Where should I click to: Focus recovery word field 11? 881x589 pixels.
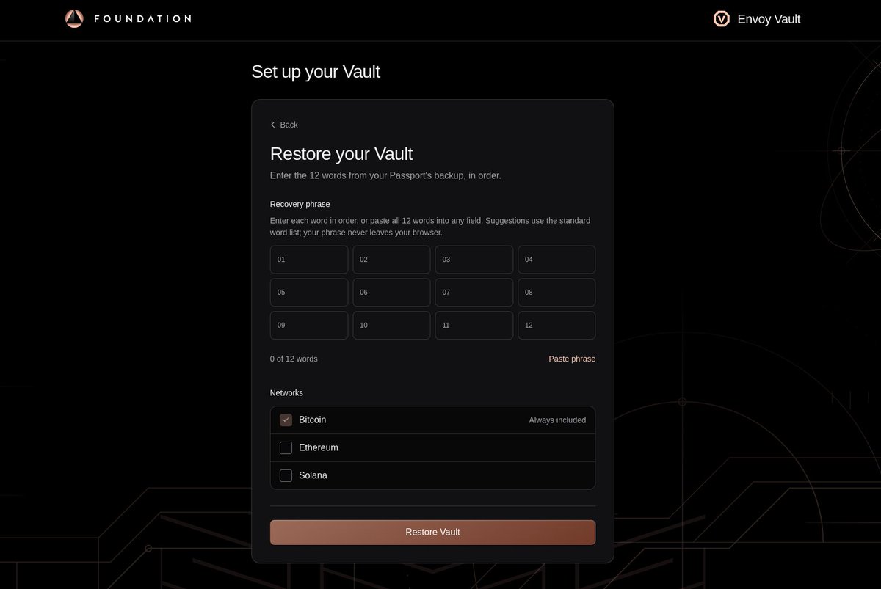474,325
